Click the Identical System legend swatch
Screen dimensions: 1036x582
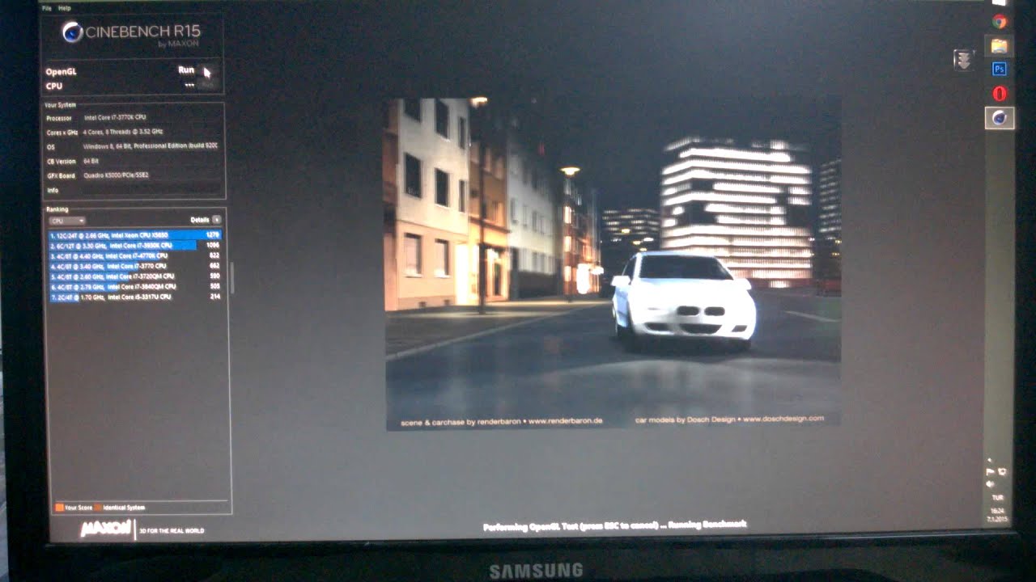click(98, 508)
